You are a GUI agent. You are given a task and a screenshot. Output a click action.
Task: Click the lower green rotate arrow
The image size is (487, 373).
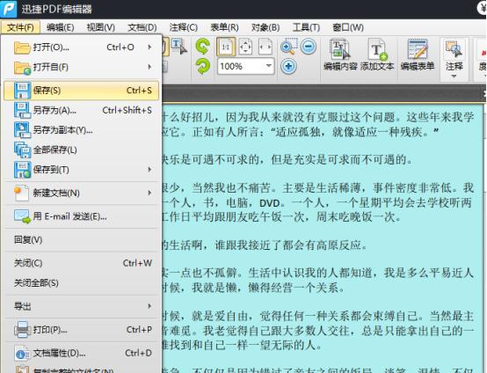pyautogui.click(x=203, y=66)
